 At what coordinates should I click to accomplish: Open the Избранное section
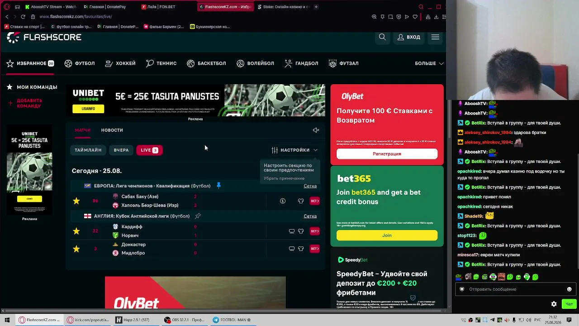(x=30, y=63)
